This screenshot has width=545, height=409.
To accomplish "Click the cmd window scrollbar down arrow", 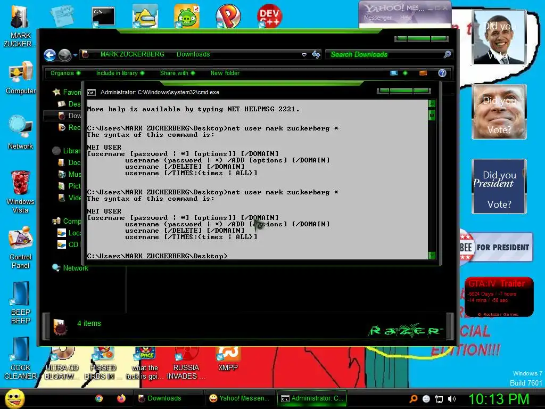I will point(432,255).
